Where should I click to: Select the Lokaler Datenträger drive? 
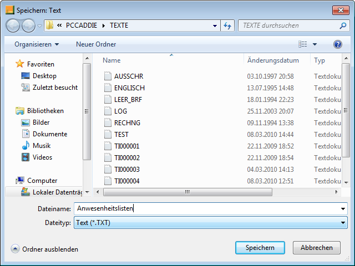click(x=58, y=192)
